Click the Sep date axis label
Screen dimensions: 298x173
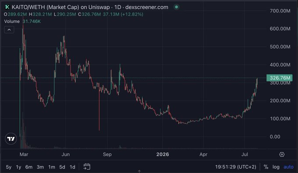coord(107,155)
